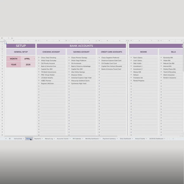Click the CREDIT CARD ACCOUNTS column header
This screenshot has width=184, height=184.
tap(111, 52)
